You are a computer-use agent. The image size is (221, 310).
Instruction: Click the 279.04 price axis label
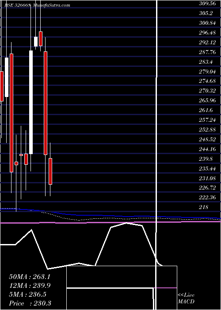207,71
